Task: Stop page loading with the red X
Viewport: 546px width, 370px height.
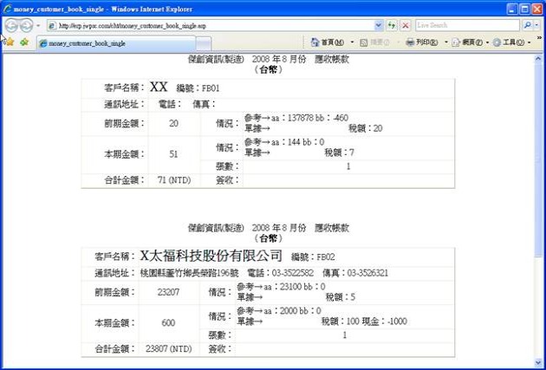Action: tap(406, 25)
